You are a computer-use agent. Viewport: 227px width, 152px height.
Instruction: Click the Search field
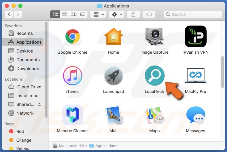point(193,14)
